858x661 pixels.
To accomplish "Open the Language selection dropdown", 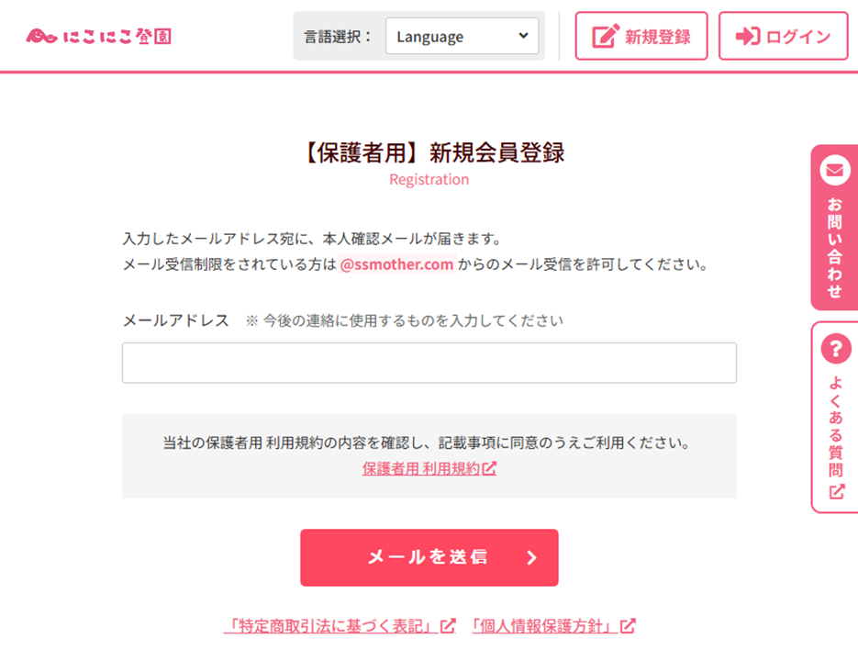I will 462,36.
